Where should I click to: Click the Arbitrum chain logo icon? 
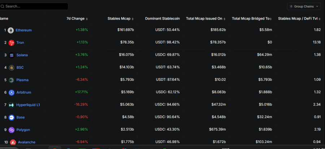tap(12, 92)
